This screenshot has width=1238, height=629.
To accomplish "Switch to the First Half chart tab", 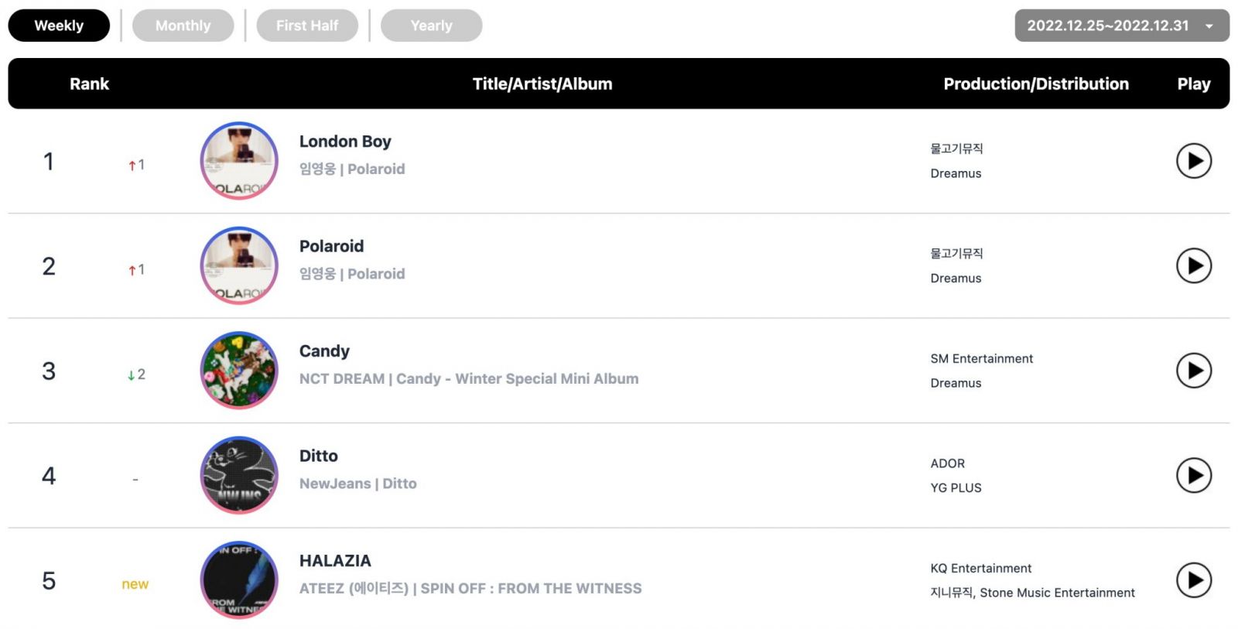I will (x=307, y=26).
